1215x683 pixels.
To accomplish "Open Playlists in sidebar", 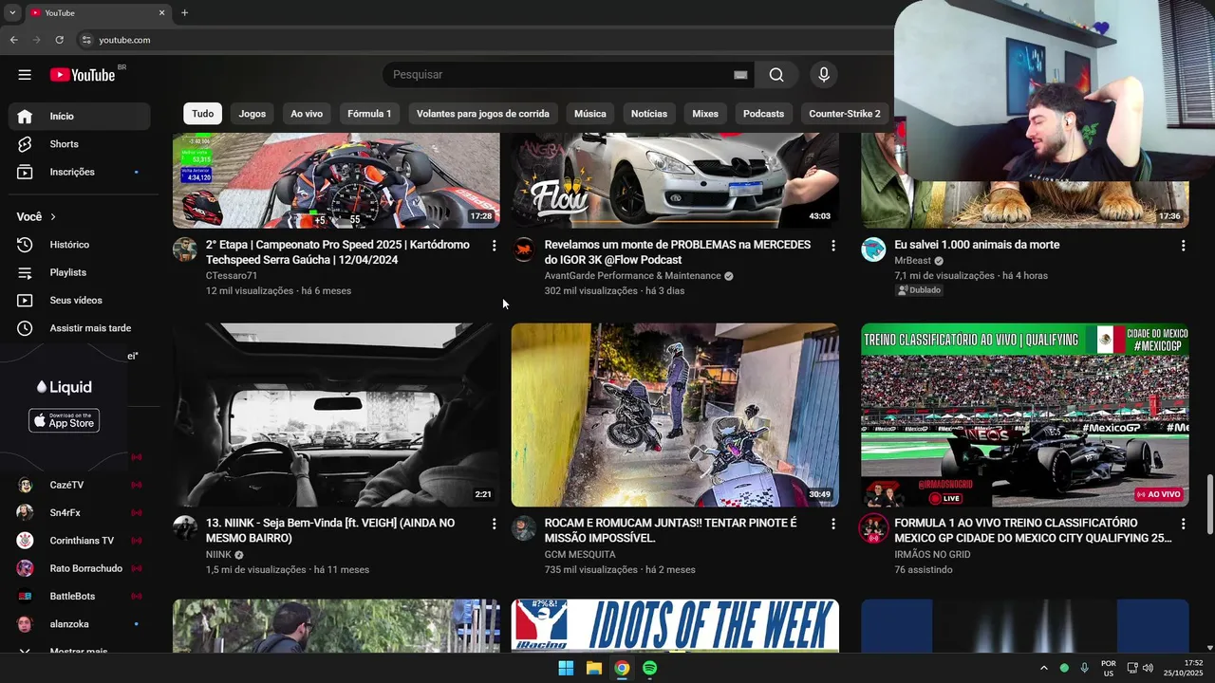I will (79, 272).
